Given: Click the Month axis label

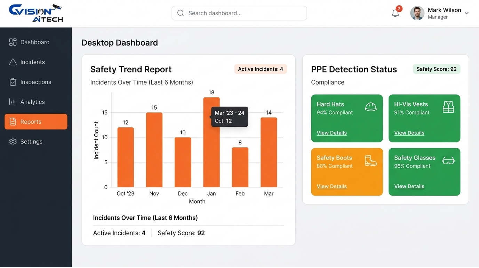Looking at the screenshot, I should pyautogui.click(x=197, y=202).
